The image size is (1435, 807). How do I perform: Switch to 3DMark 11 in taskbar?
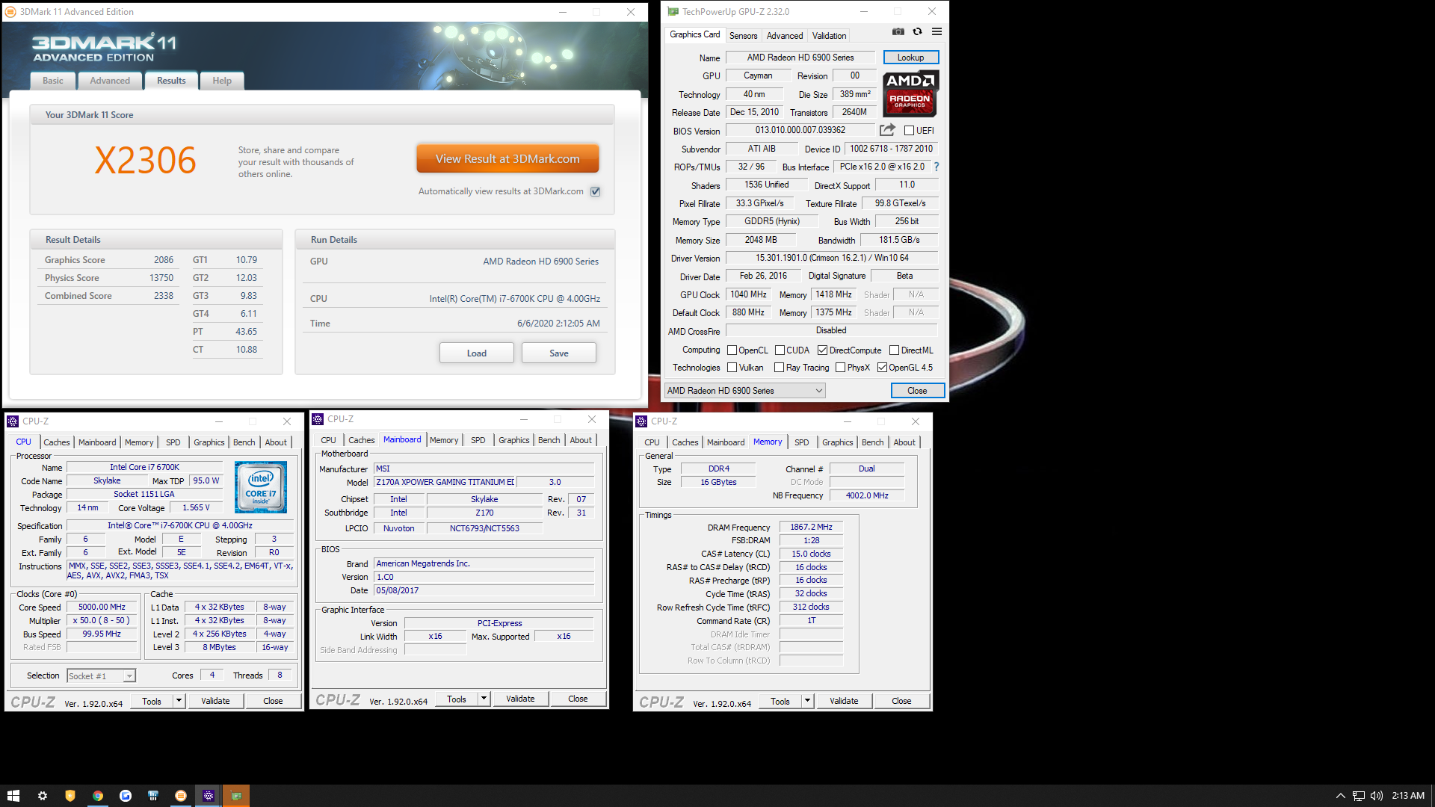pyautogui.click(x=181, y=796)
